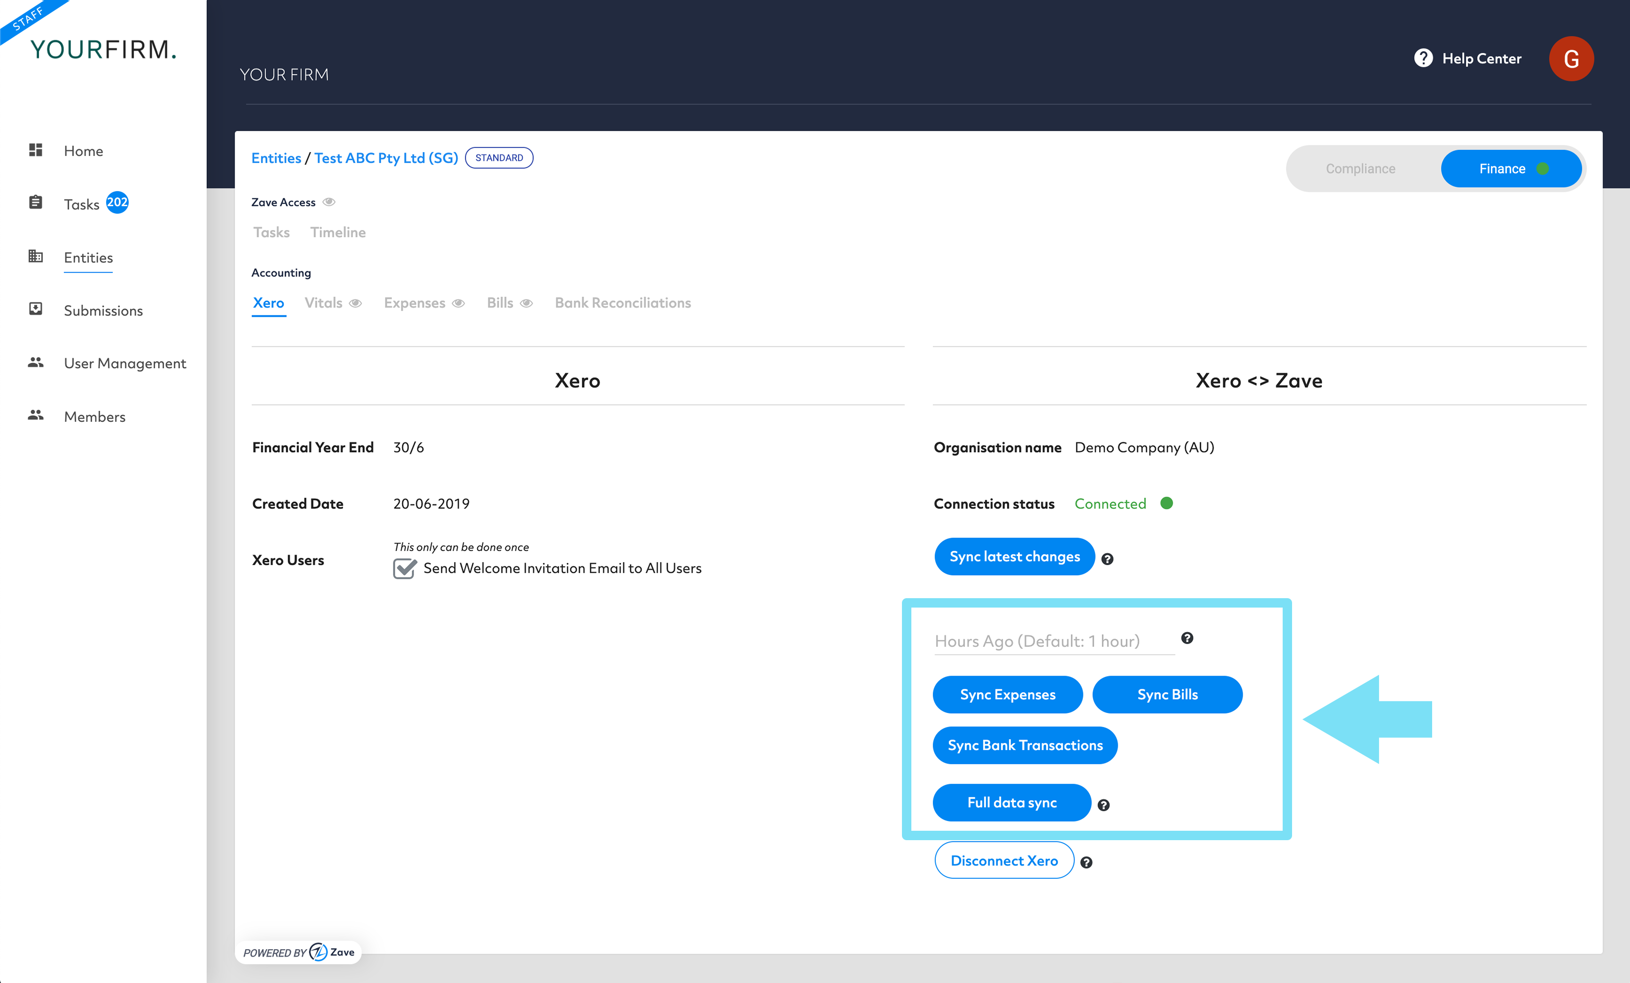
Task: Click the Home dashboard icon in sidebar
Action: tap(36, 150)
